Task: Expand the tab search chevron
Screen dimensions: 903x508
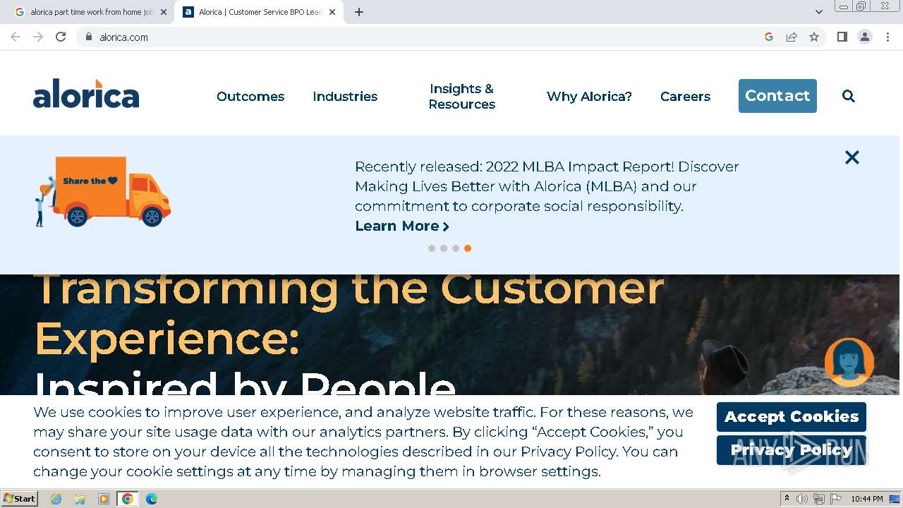Action: (818, 12)
